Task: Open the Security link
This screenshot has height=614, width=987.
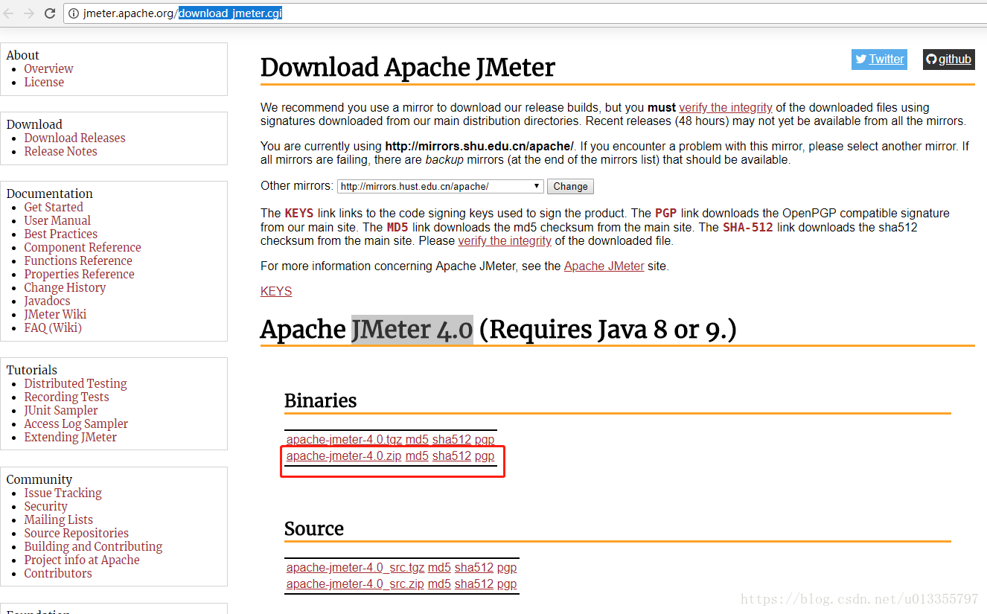Action: (x=45, y=506)
